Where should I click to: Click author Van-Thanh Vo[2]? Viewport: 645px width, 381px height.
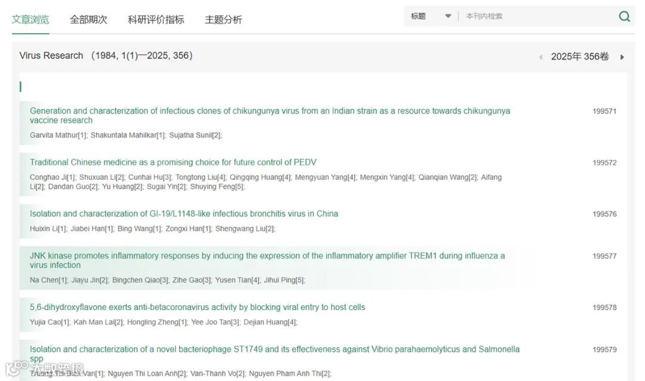click(217, 374)
